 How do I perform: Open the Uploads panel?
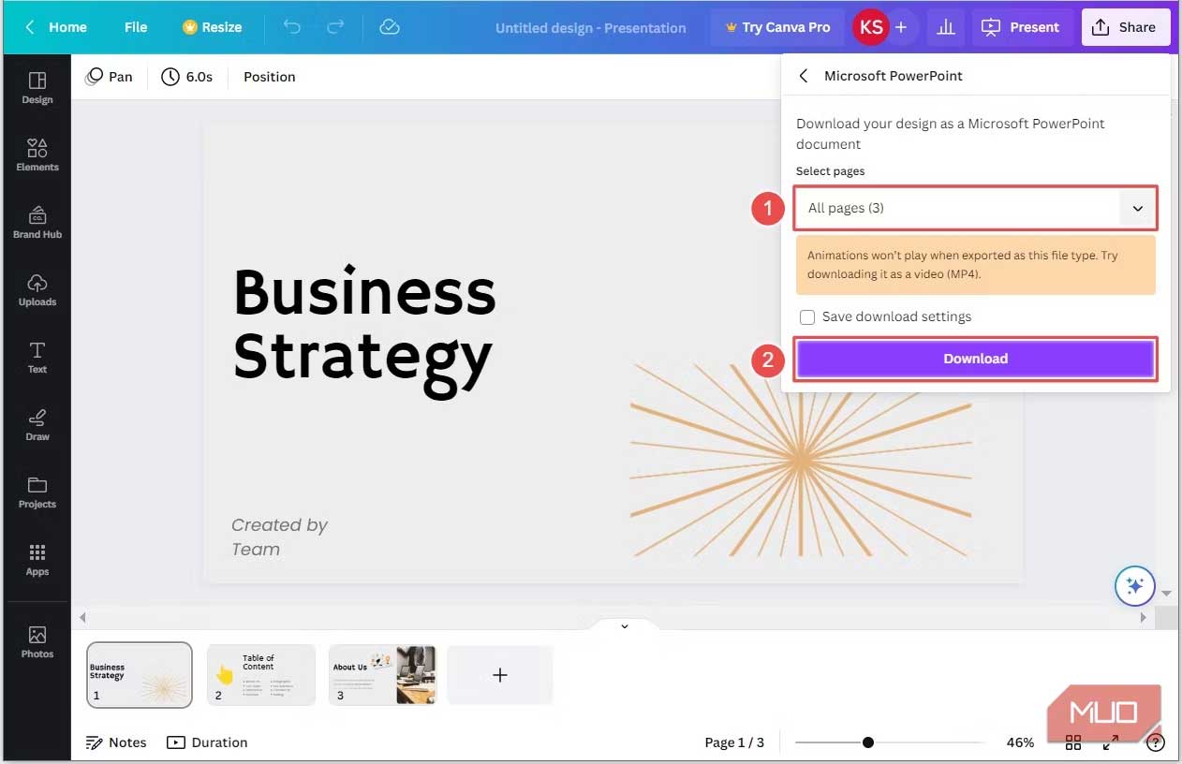pos(37,288)
